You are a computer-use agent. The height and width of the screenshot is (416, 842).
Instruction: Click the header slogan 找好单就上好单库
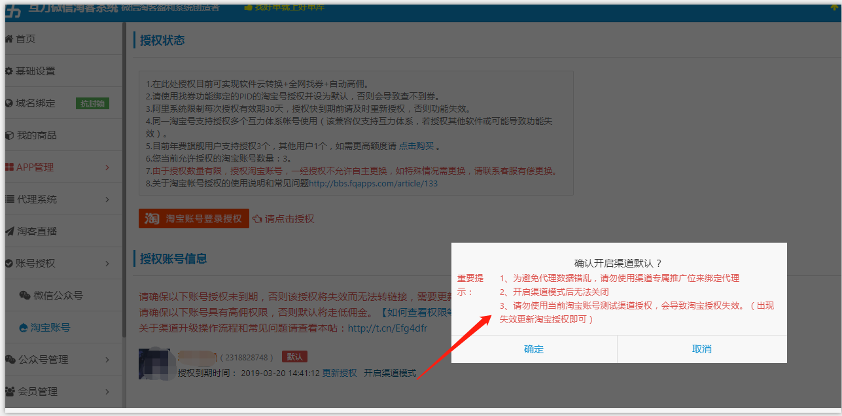[x=290, y=7]
